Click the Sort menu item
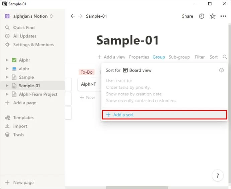231x189 pixels. (214, 57)
